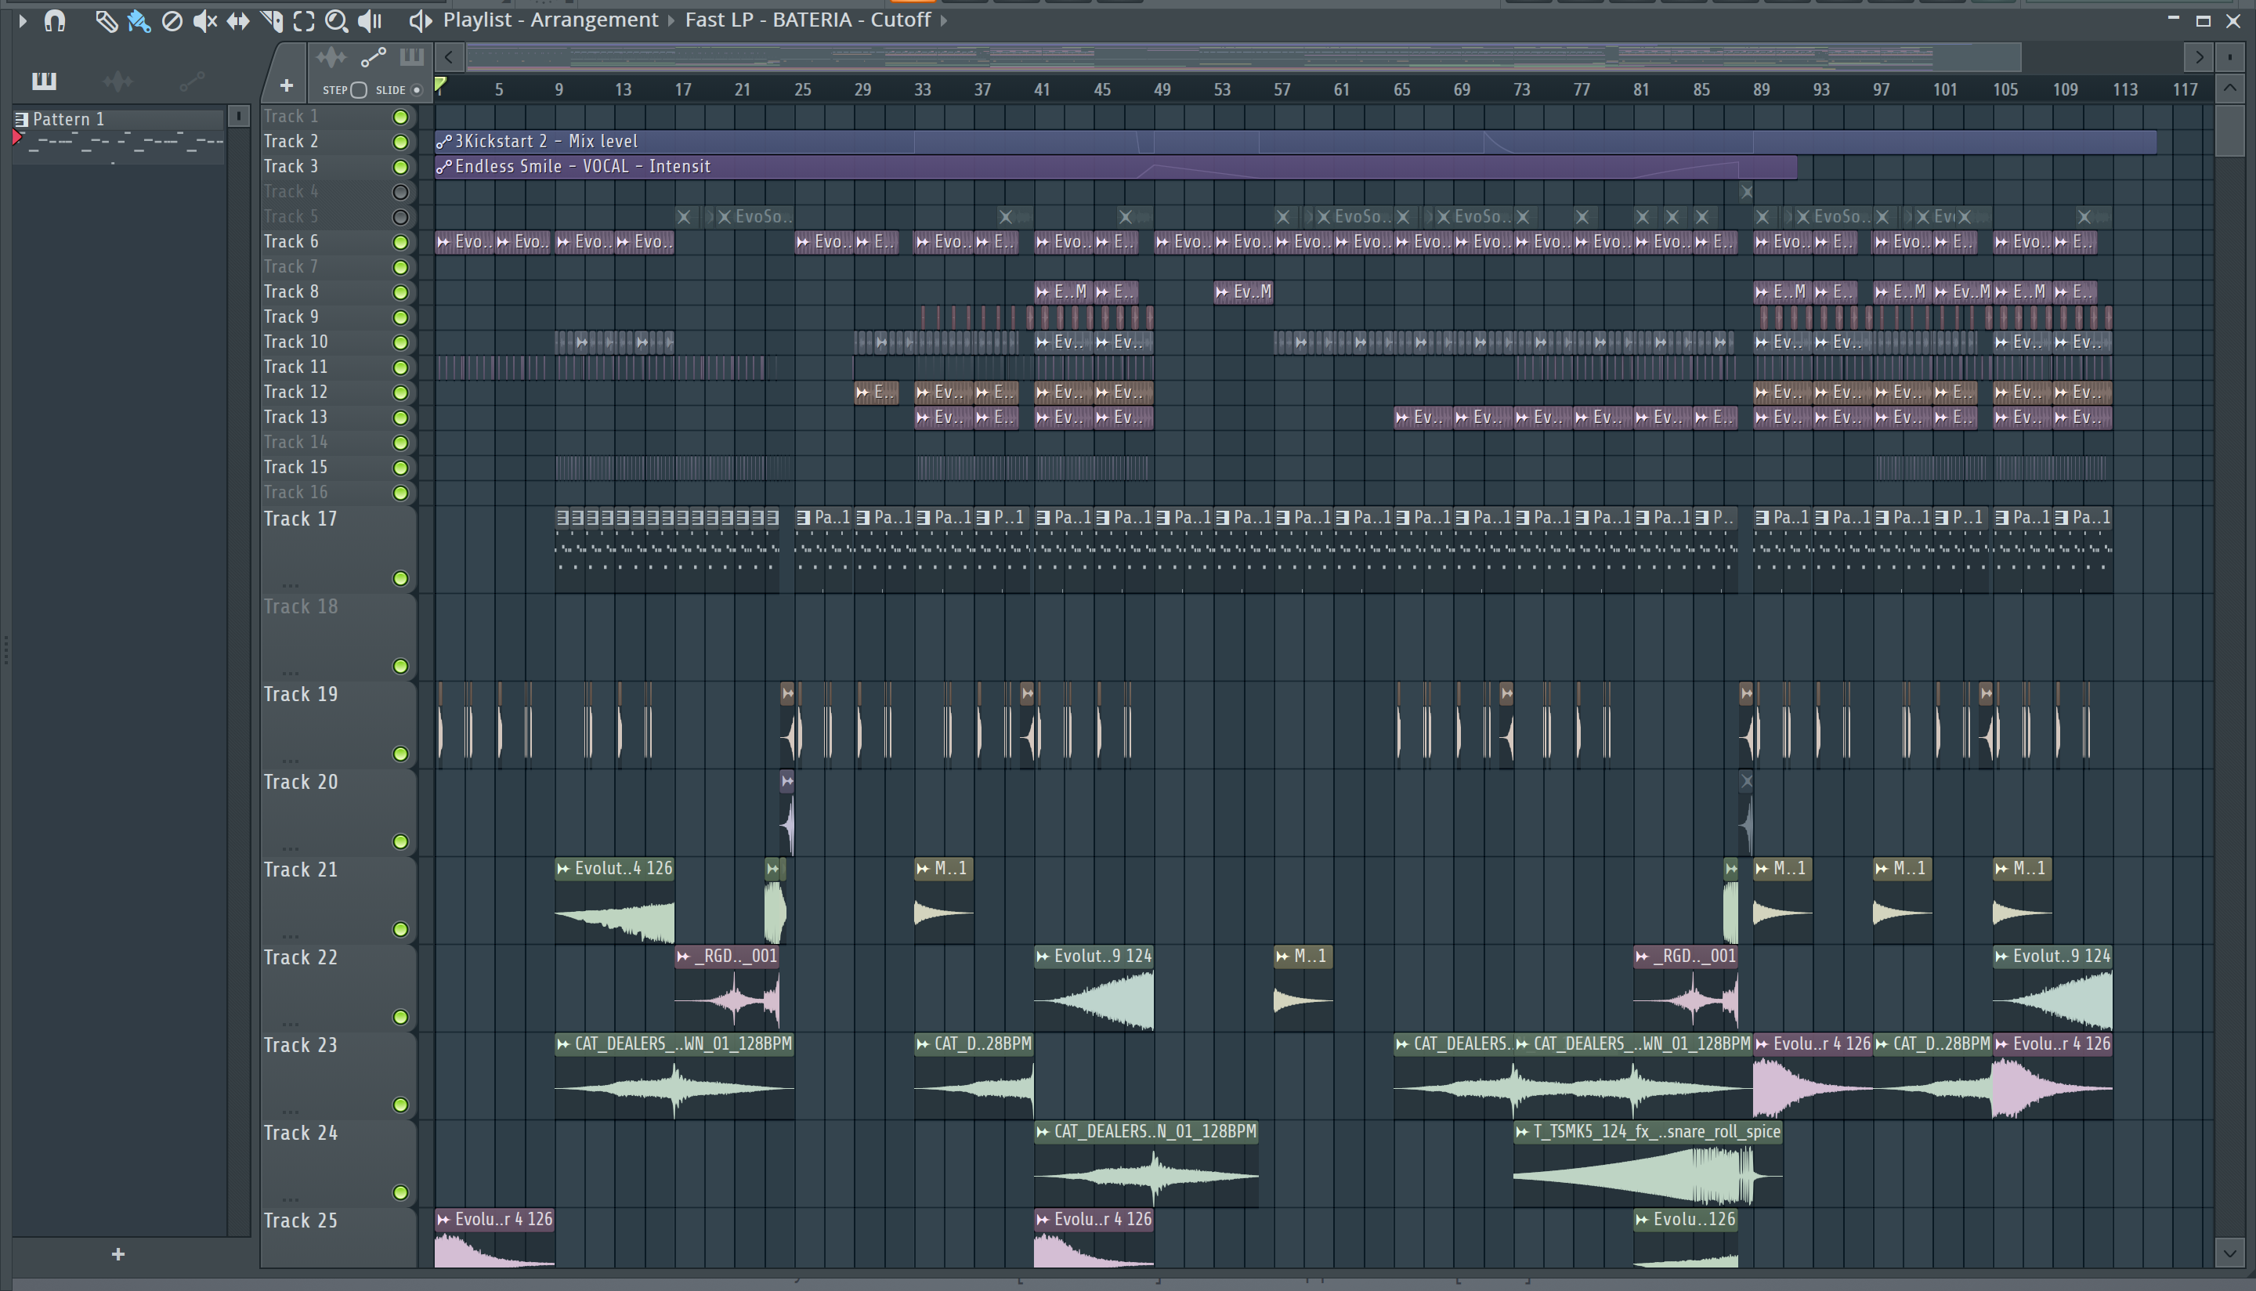
Task: Open the Playlist options menu arrow
Action: pyautogui.click(x=22, y=20)
